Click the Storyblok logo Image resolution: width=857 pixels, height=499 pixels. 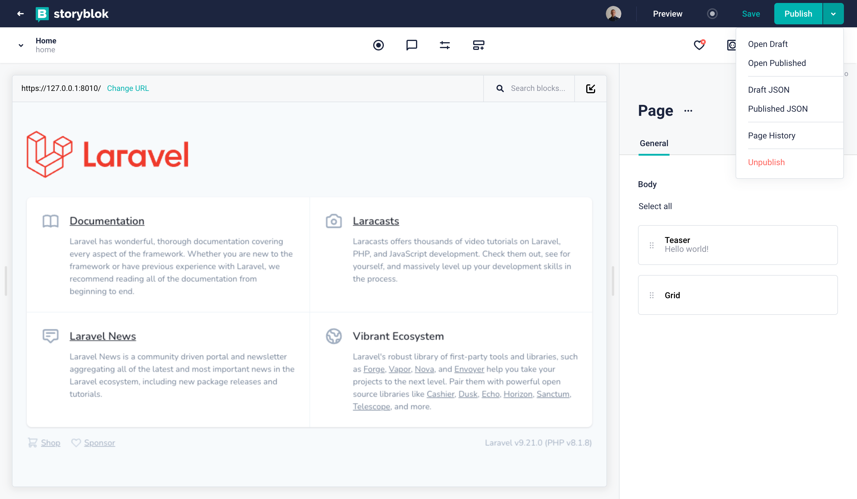(72, 14)
